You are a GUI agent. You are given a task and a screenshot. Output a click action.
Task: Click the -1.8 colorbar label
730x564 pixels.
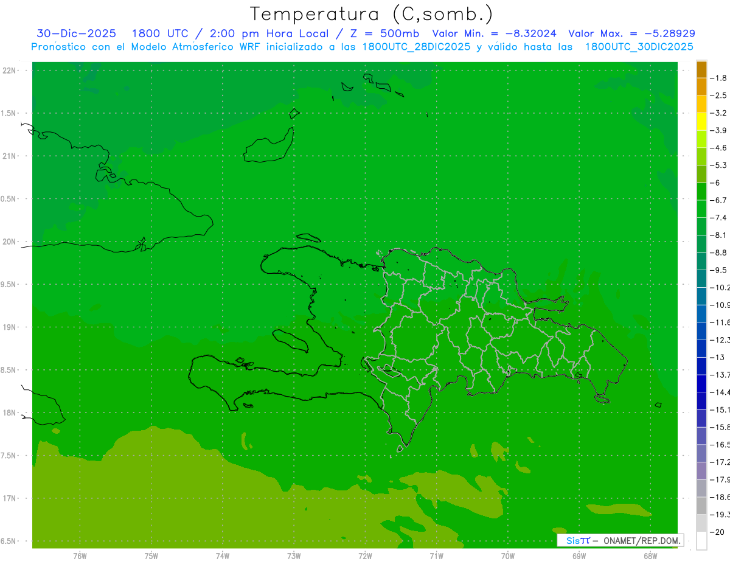pyautogui.click(x=719, y=78)
